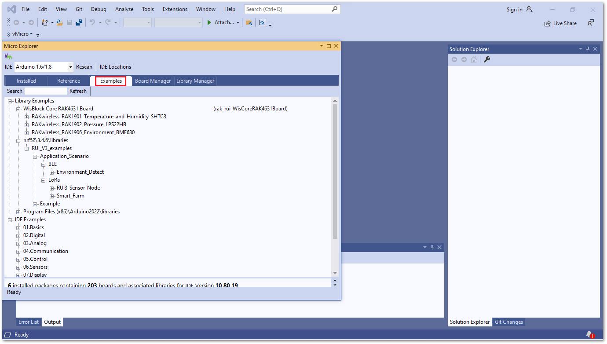Expand the Smart_Farm example node

(x=52, y=196)
